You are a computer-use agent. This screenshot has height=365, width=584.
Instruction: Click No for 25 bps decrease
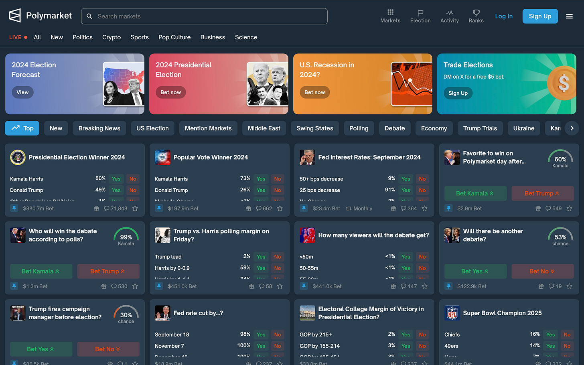coord(422,190)
